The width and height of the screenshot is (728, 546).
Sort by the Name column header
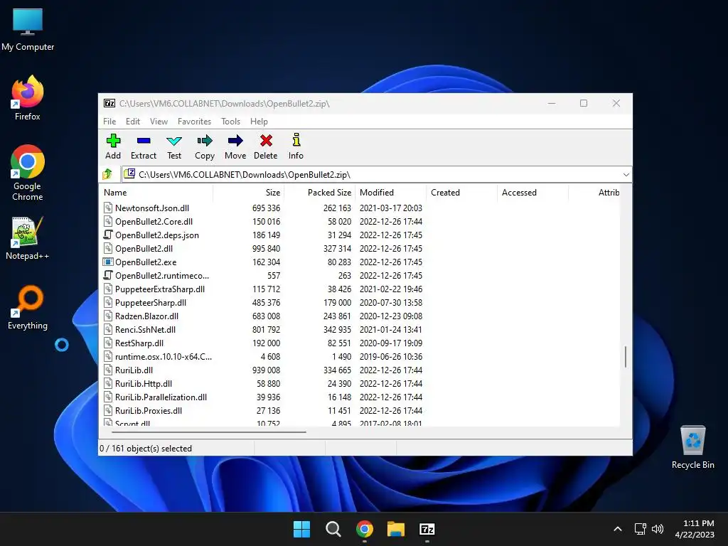(x=156, y=192)
